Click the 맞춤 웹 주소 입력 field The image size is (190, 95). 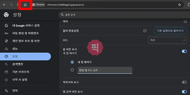tap(105, 70)
